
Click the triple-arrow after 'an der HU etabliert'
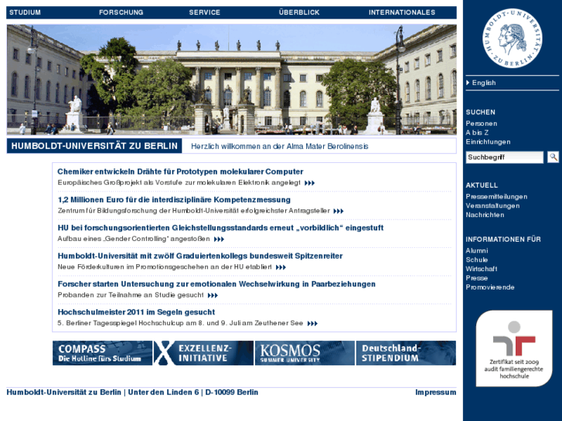281,267
